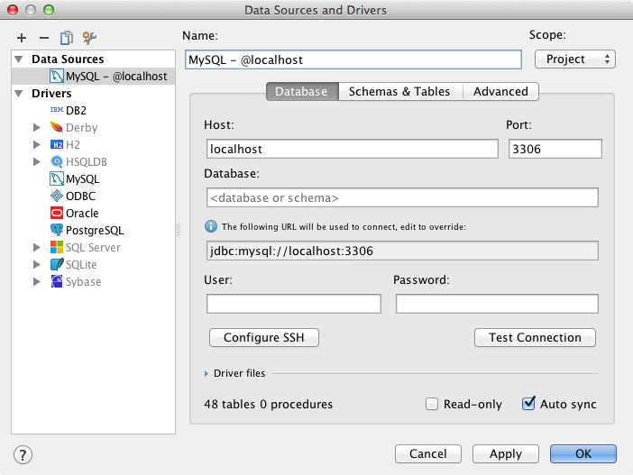Click the H2 driver icon
This screenshot has width=633, height=475.
57,144
